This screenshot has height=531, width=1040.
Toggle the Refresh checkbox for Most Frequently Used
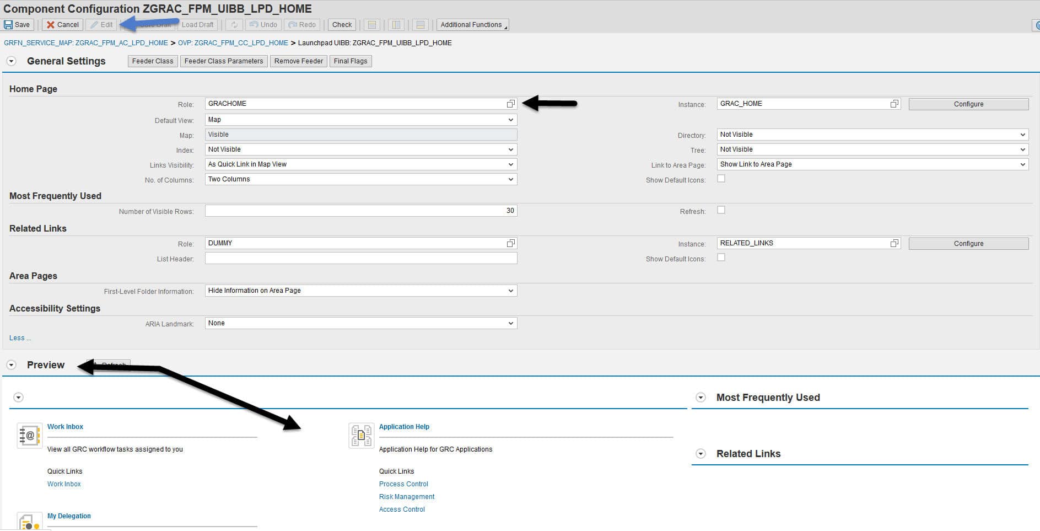721,210
